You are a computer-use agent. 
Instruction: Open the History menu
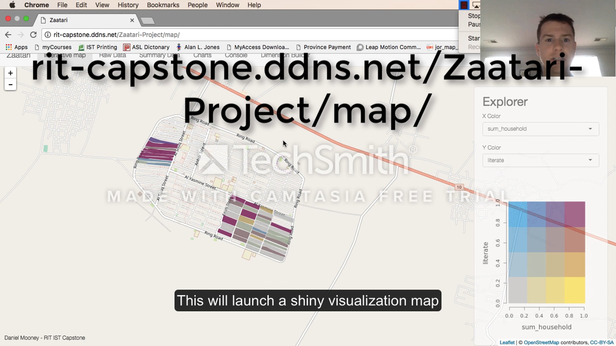(128, 5)
